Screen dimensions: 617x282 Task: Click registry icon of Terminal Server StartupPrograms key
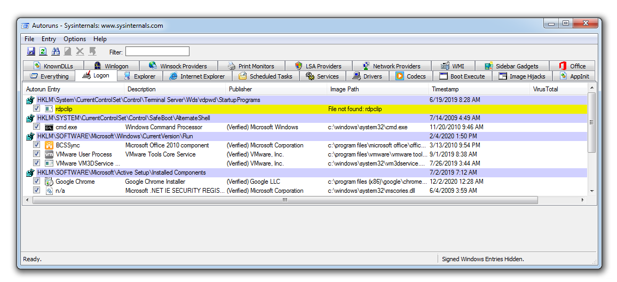(30, 100)
